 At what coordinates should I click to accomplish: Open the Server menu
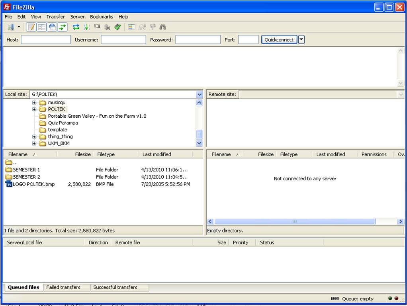(77, 17)
